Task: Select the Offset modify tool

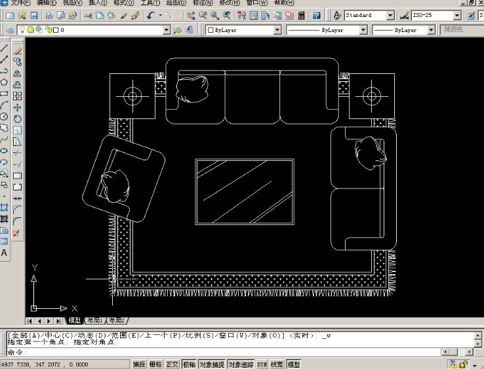Action: pos(18,84)
